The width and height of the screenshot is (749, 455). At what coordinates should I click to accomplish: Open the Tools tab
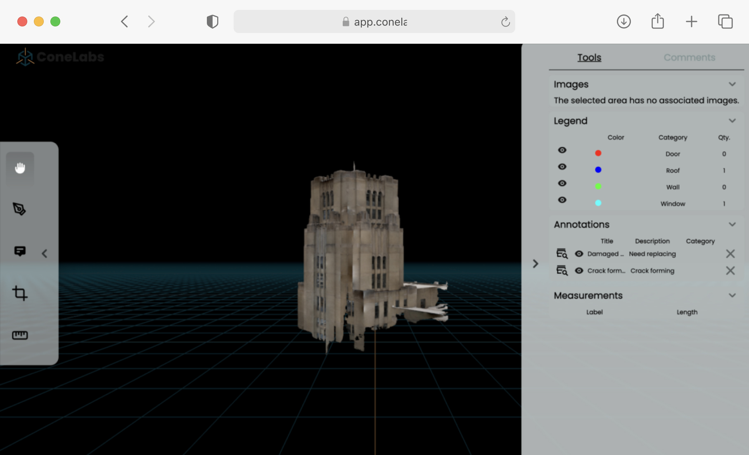[x=589, y=57]
